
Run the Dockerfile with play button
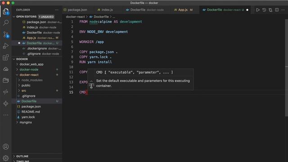(258, 10)
